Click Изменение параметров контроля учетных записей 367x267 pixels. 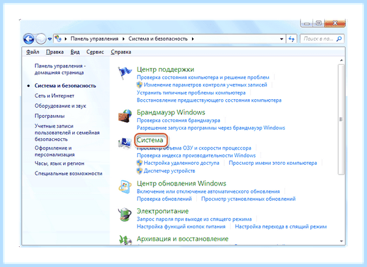(x=206, y=85)
